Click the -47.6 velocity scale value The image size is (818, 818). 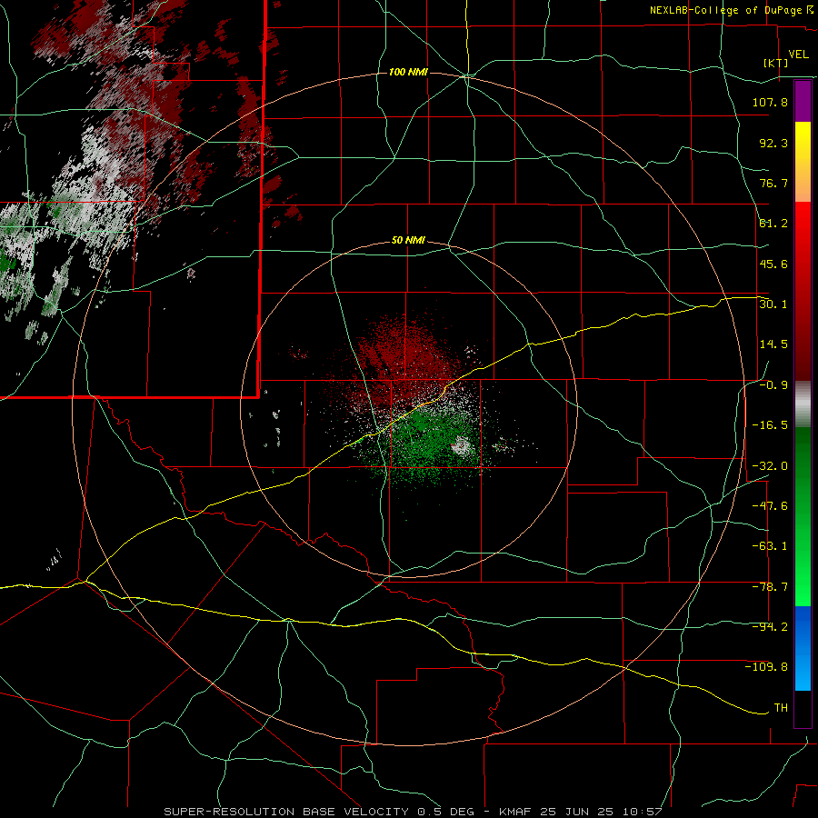pyautogui.click(x=770, y=505)
